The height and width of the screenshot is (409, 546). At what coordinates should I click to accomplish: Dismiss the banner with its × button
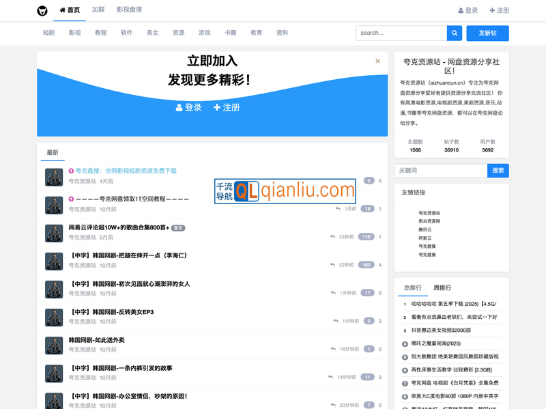[x=377, y=60]
